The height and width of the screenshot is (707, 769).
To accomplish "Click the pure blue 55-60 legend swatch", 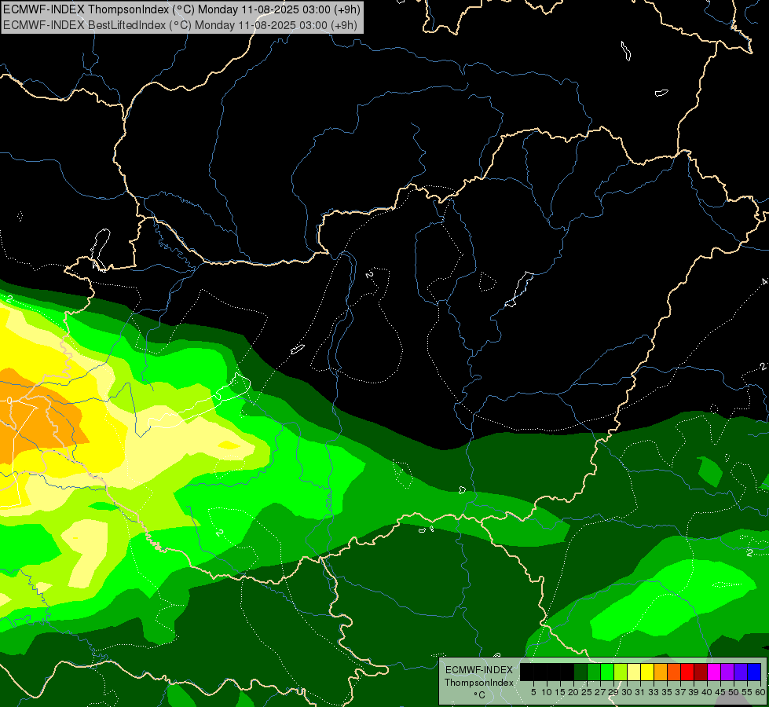I will [x=754, y=672].
